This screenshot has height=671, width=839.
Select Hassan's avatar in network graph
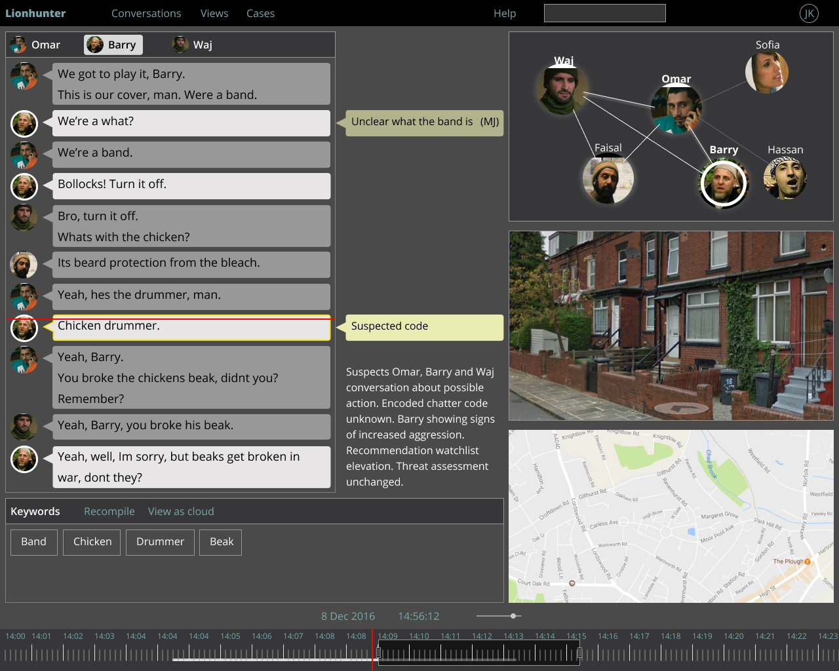click(x=785, y=178)
